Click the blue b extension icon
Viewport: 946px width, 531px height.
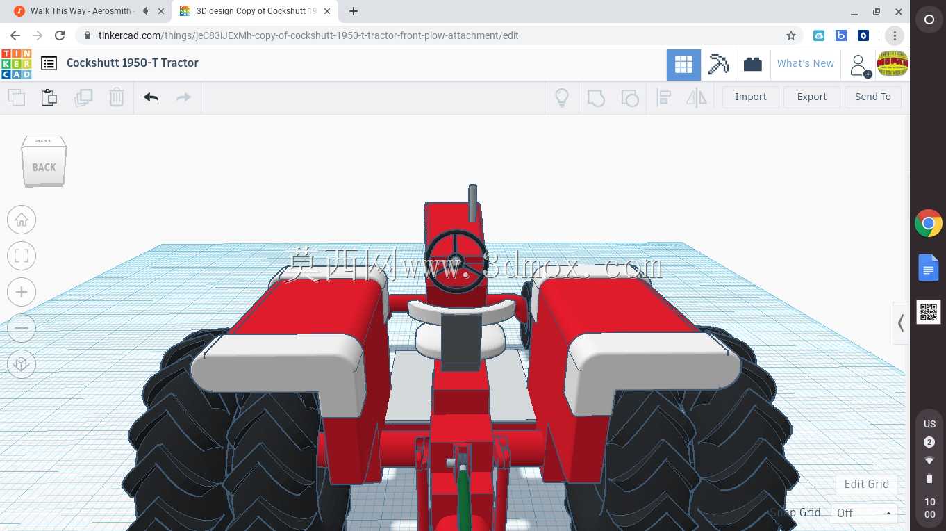coord(841,35)
